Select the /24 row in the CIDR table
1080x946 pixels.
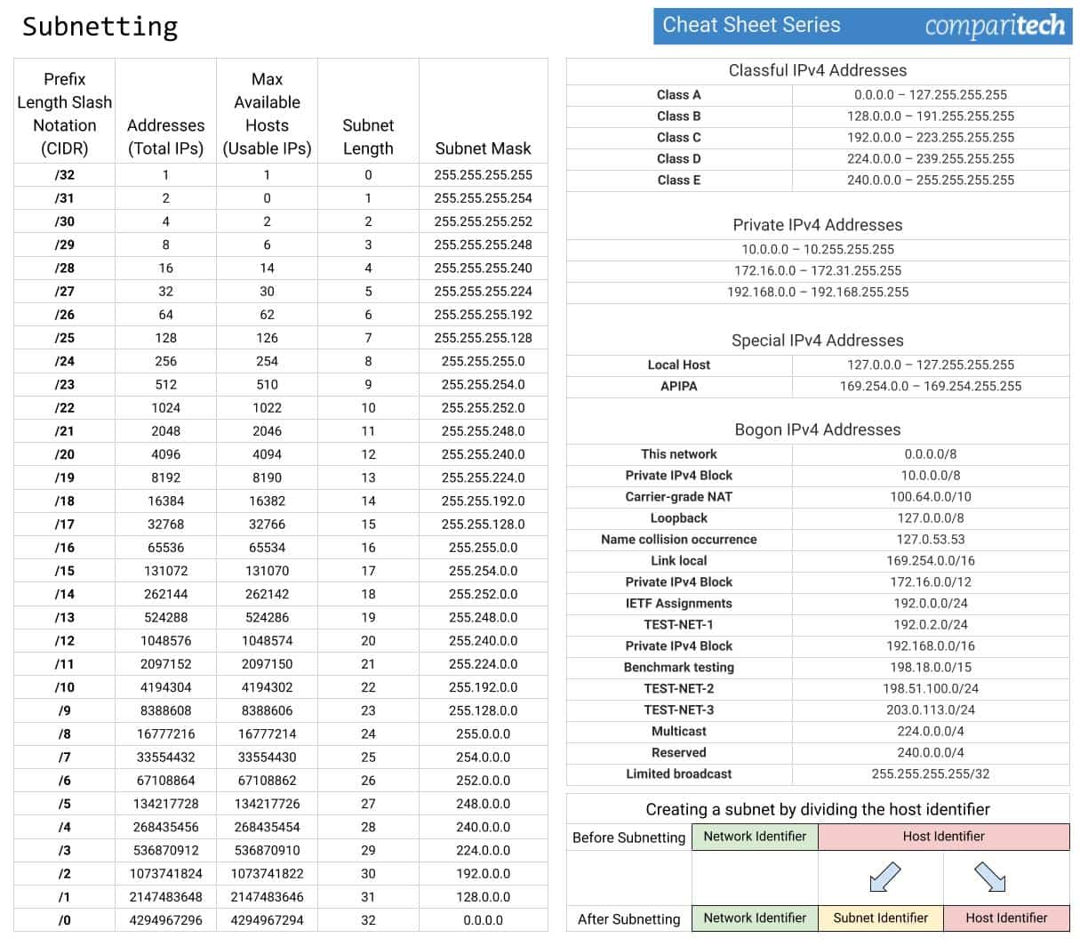coord(64,361)
